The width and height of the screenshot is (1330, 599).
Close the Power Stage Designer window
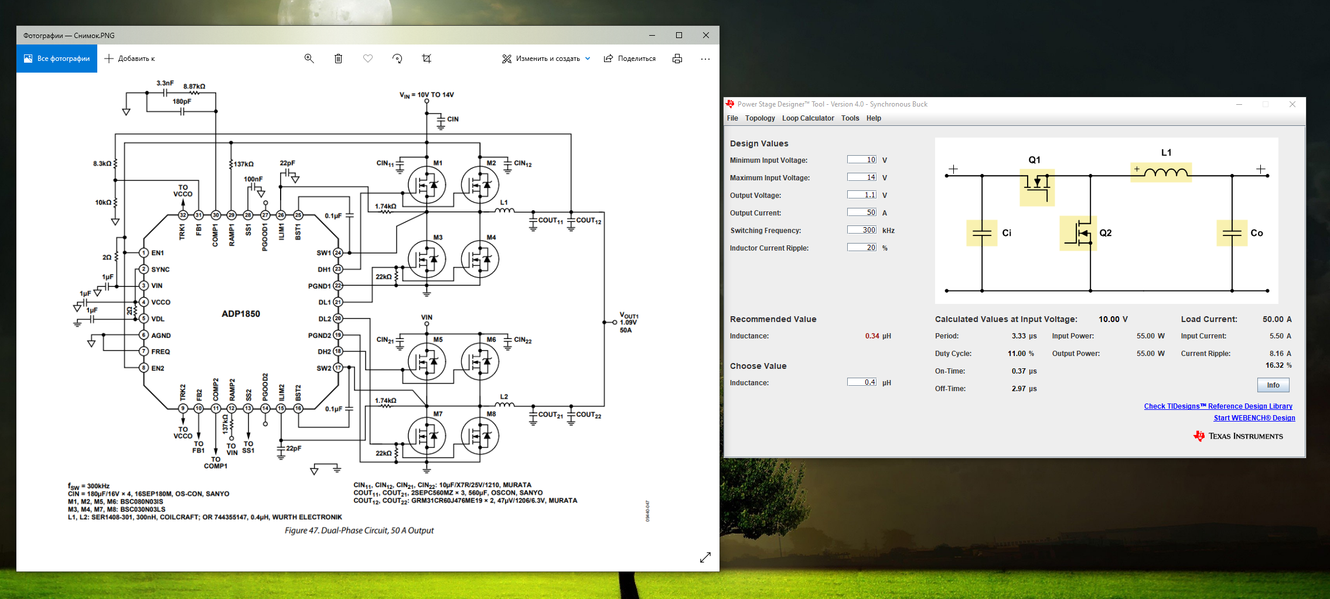click(x=1293, y=104)
